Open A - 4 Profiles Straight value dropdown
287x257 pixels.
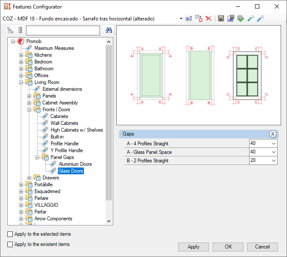coord(274,144)
